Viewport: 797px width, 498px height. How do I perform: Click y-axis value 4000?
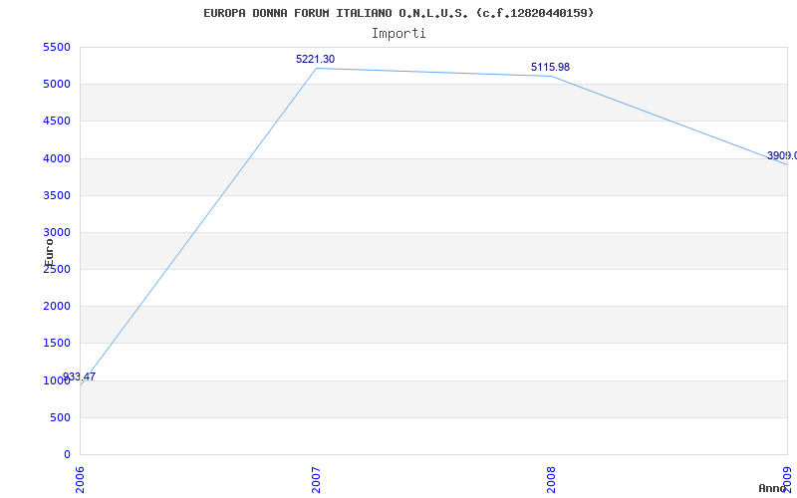(x=57, y=158)
